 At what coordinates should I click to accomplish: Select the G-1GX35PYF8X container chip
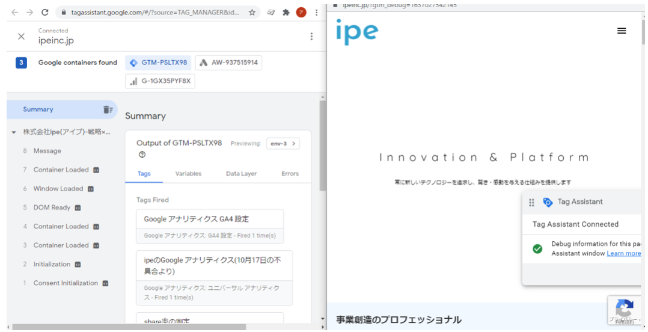[160, 81]
